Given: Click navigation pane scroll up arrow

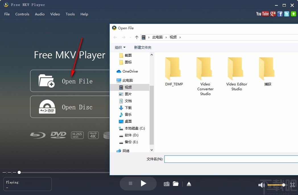Looking at the screenshot, I should coord(152,55).
